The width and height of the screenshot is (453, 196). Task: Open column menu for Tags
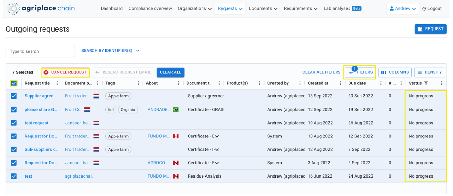click(x=138, y=83)
